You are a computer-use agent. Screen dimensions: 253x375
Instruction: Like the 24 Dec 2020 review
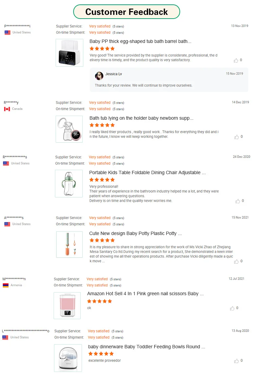(x=237, y=201)
